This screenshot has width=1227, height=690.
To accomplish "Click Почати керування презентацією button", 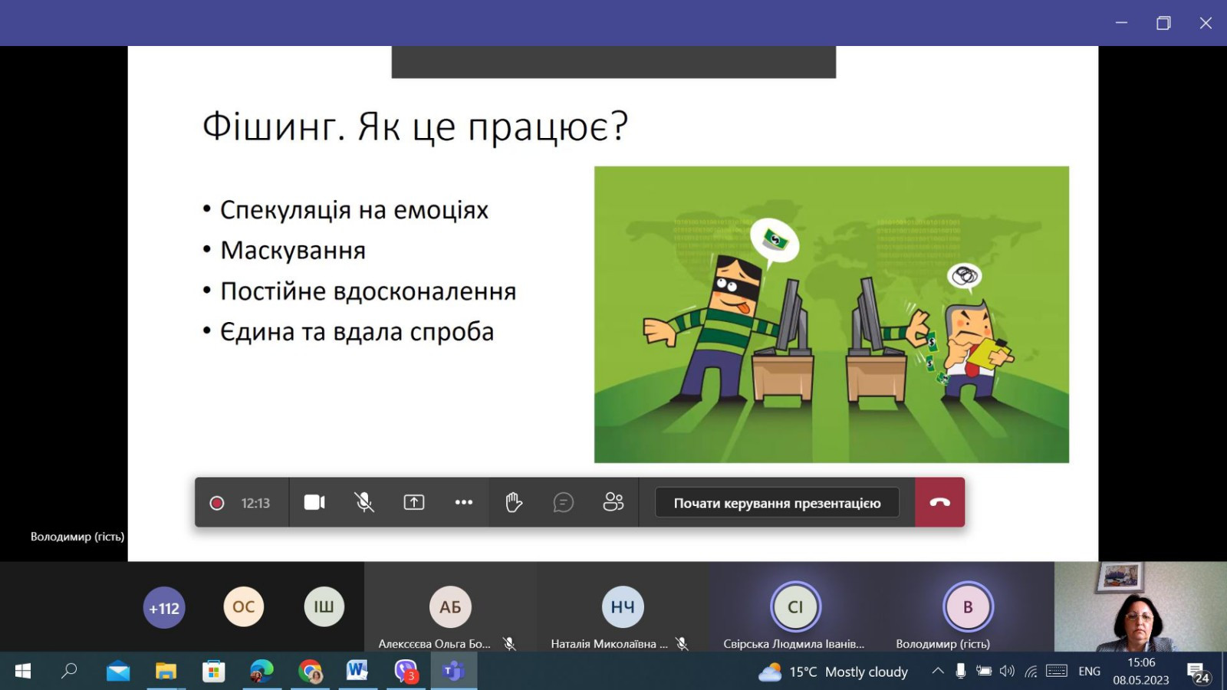I will (777, 503).
